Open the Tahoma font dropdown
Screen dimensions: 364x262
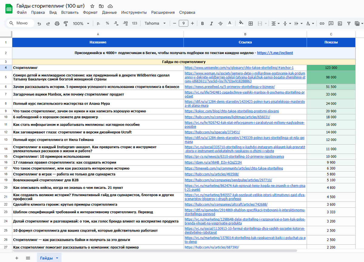(155, 23)
